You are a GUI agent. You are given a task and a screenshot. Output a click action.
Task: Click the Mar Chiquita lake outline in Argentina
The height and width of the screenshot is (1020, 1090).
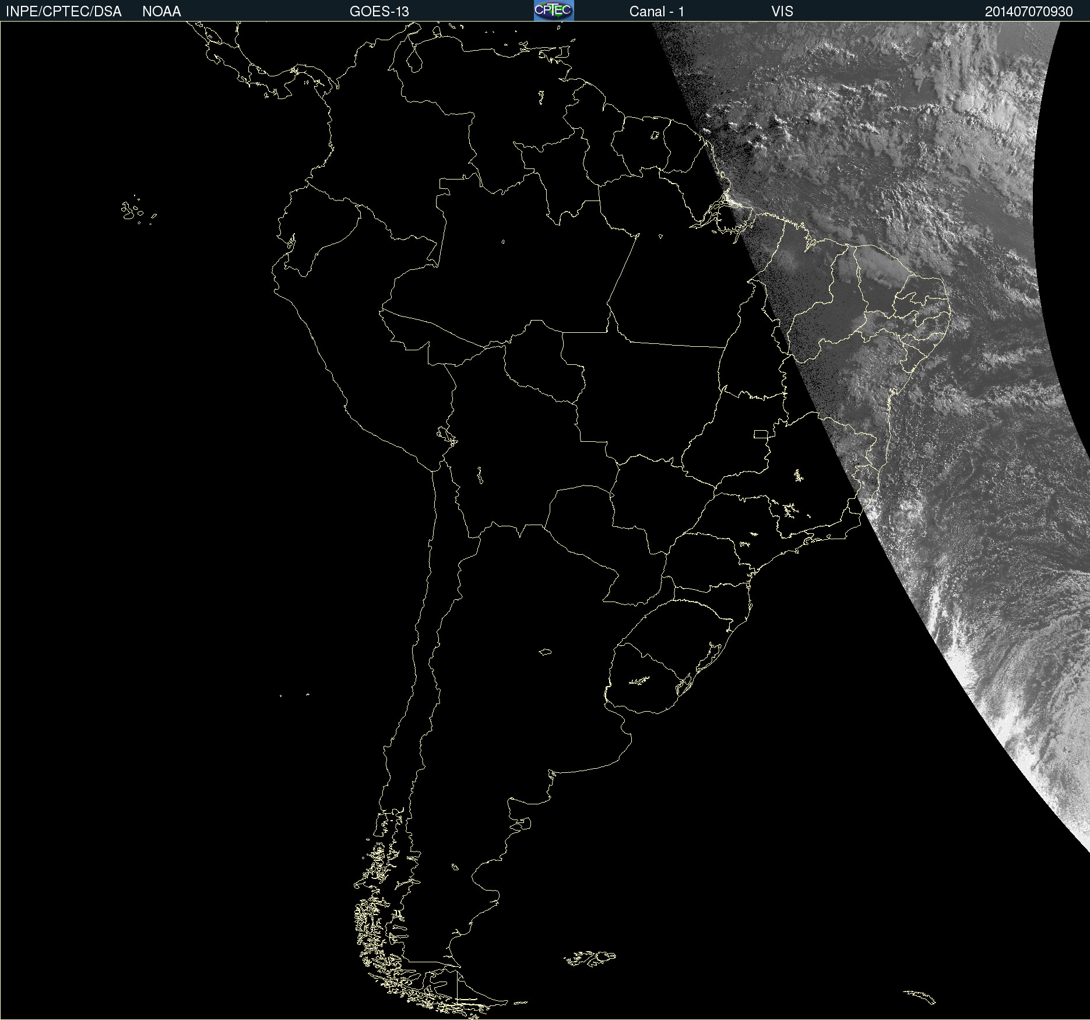click(x=545, y=652)
